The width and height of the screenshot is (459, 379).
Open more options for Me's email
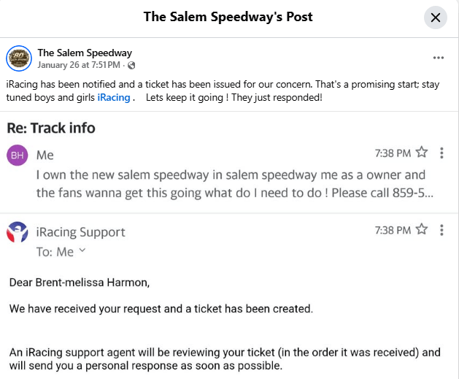click(442, 153)
